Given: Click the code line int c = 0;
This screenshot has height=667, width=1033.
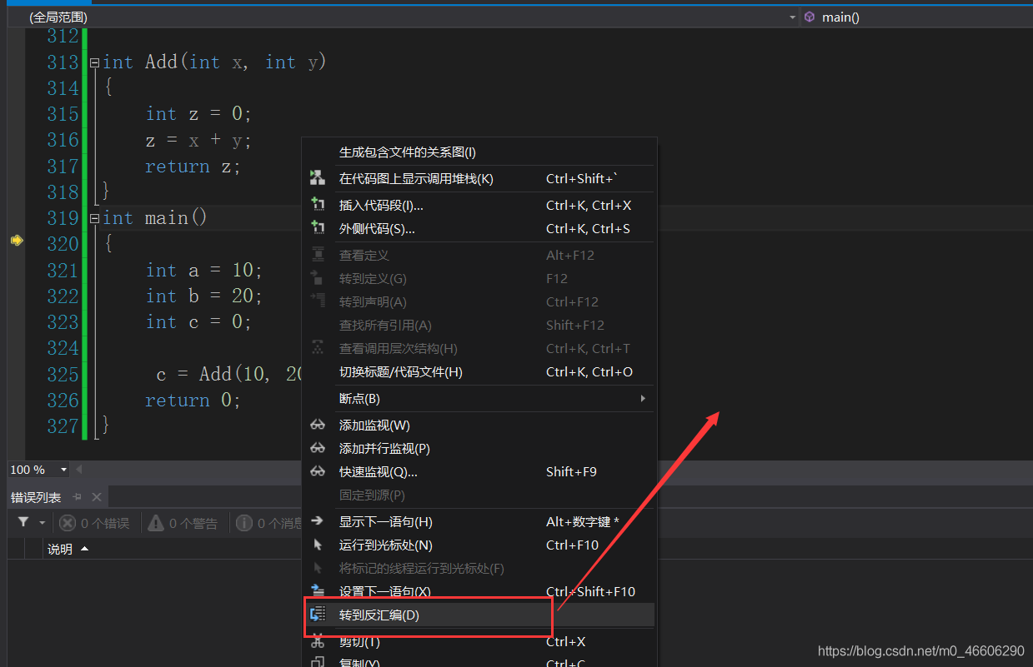Looking at the screenshot, I should (198, 322).
